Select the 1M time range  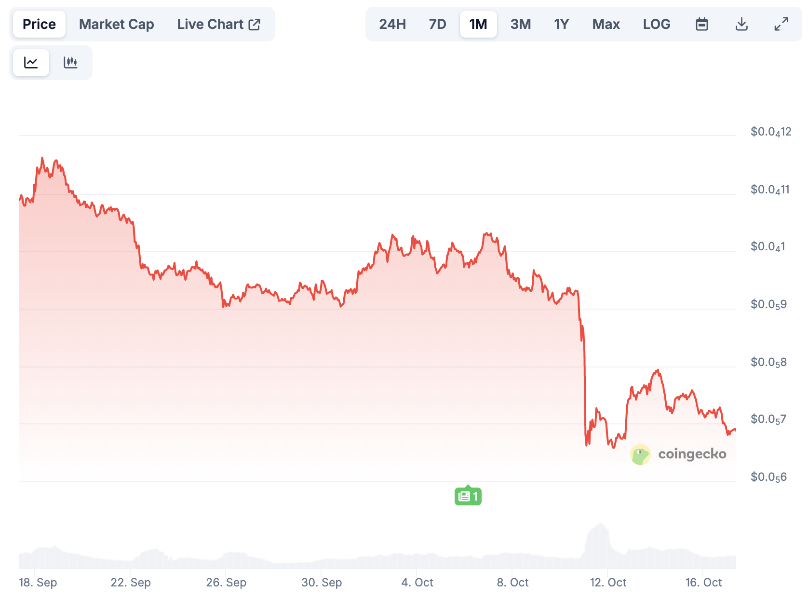coord(478,24)
